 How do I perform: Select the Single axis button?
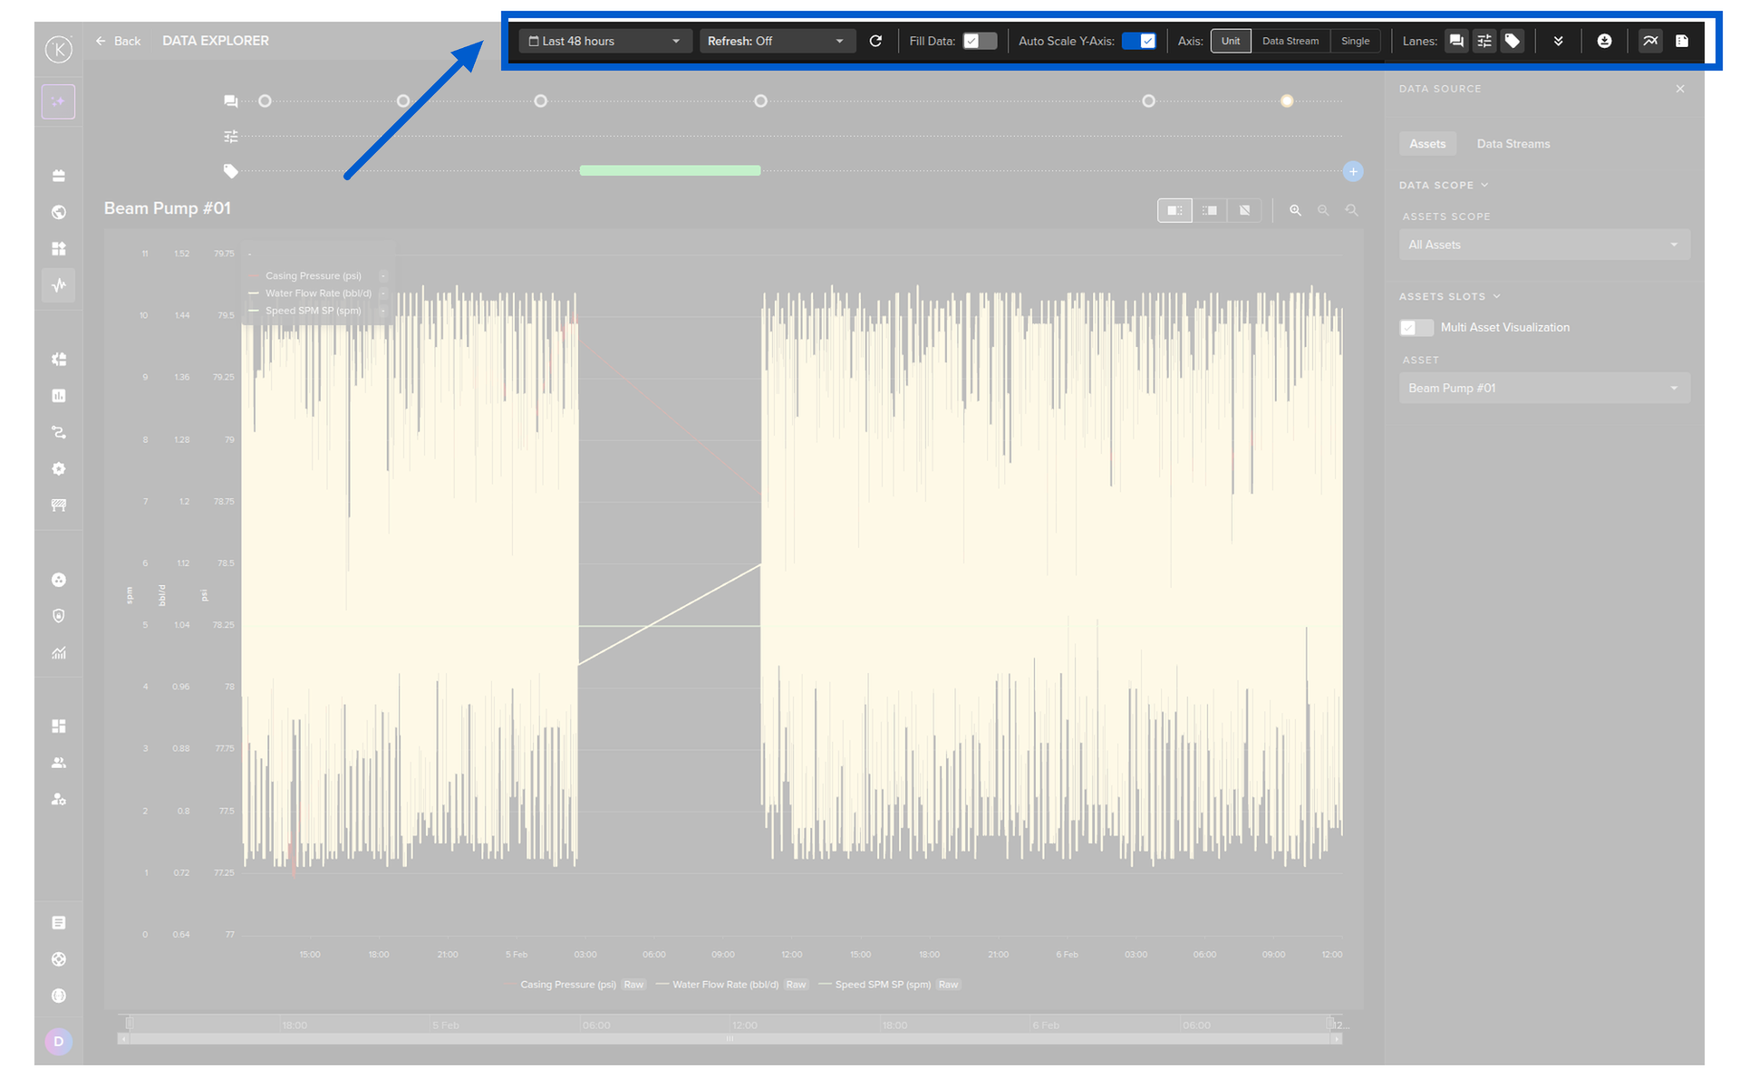[x=1355, y=41]
